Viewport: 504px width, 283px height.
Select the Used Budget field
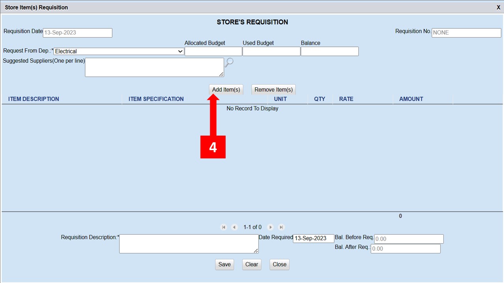click(271, 51)
